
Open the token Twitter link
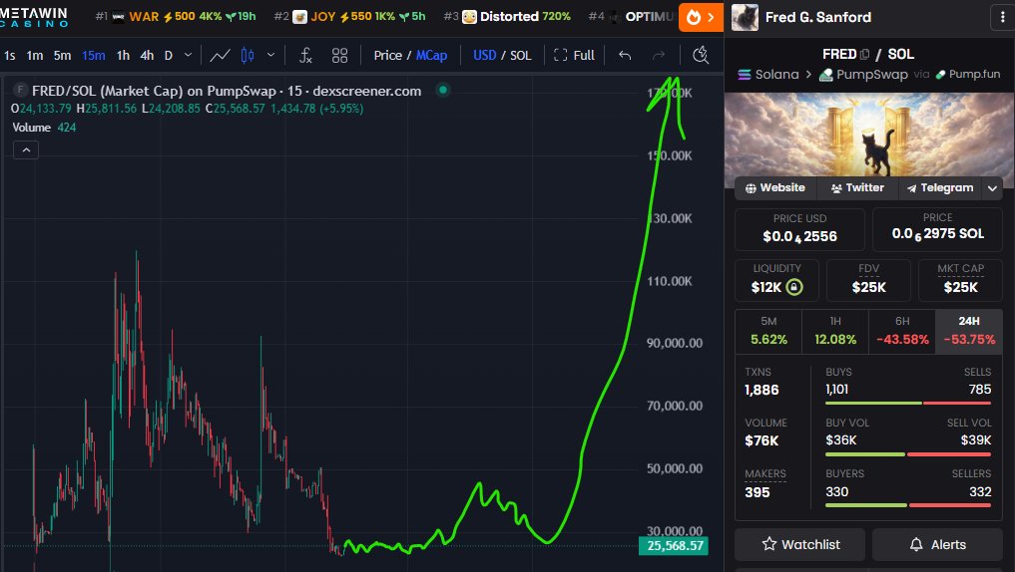point(857,187)
